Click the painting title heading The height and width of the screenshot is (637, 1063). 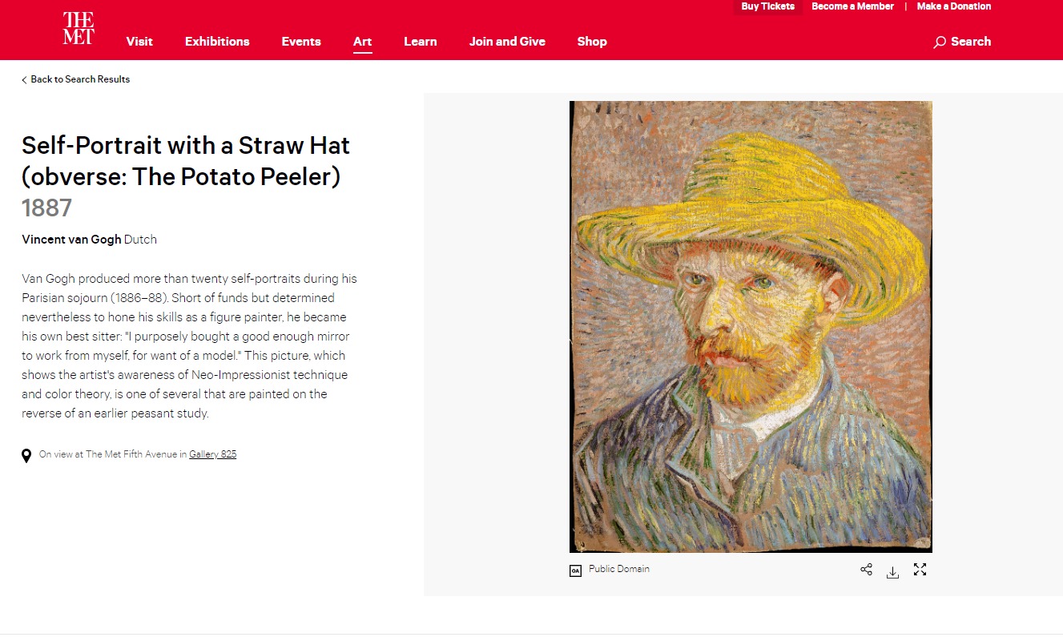(186, 161)
